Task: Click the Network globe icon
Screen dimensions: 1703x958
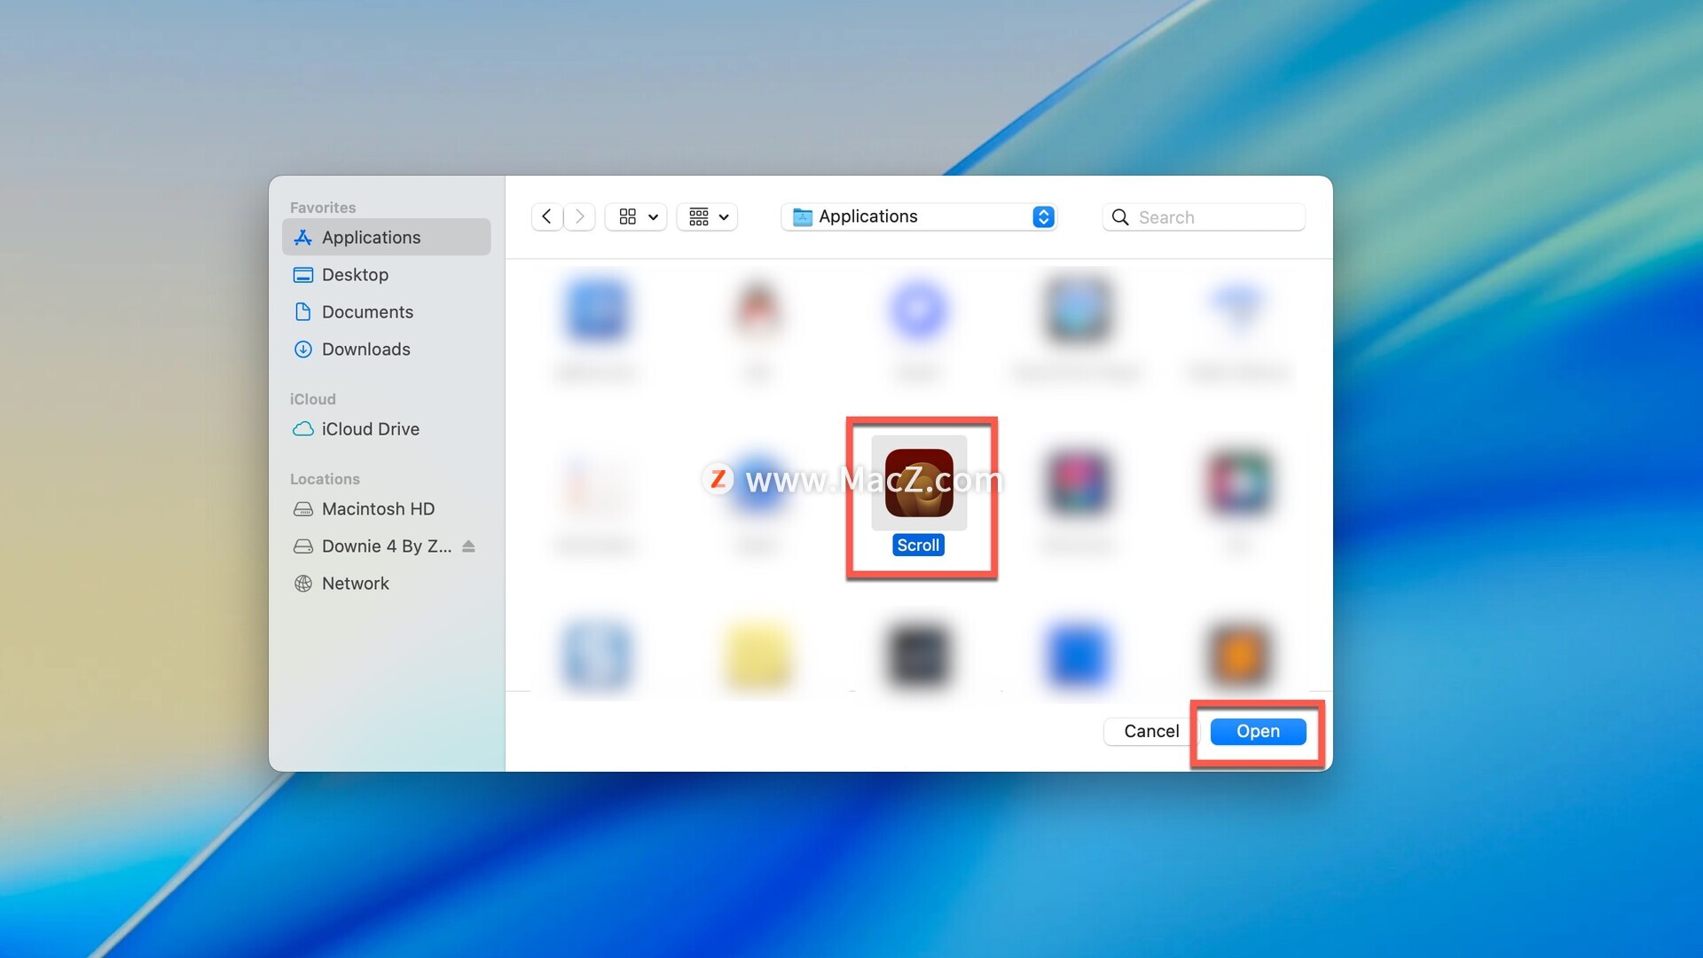Action: [x=302, y=583]
